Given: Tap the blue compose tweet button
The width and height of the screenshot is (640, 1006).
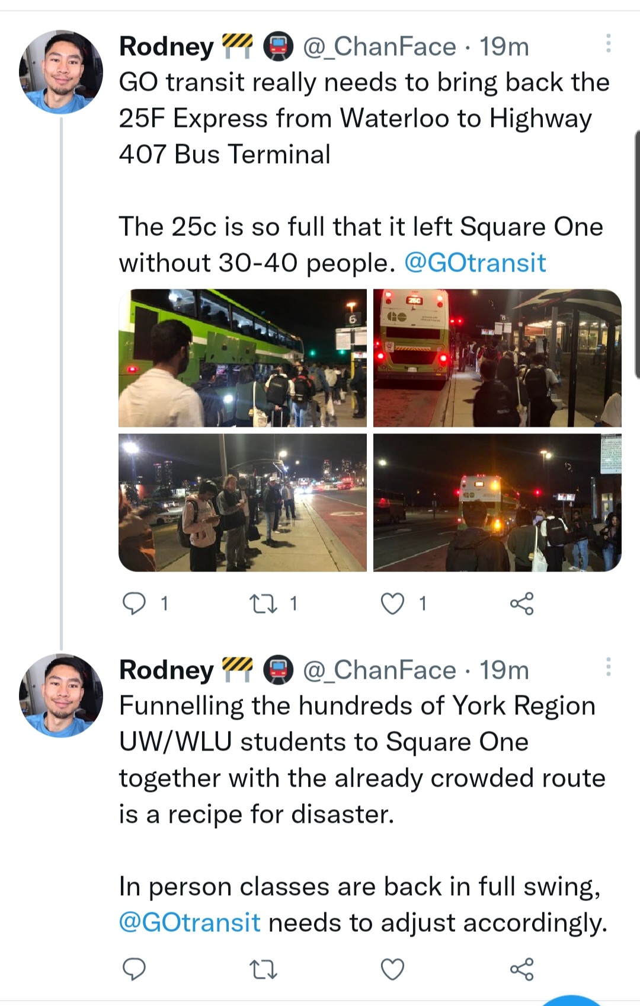Looking at the screenshot, I should coord(571,1001).
